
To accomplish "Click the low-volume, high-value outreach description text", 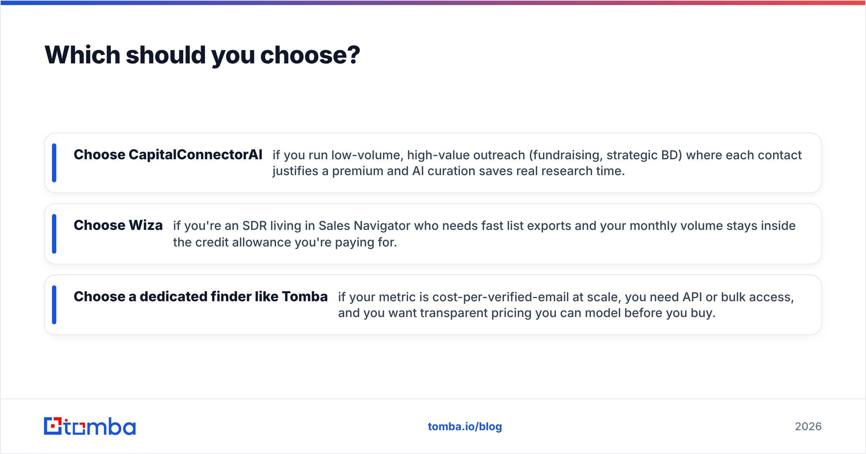I will (537, 163).
